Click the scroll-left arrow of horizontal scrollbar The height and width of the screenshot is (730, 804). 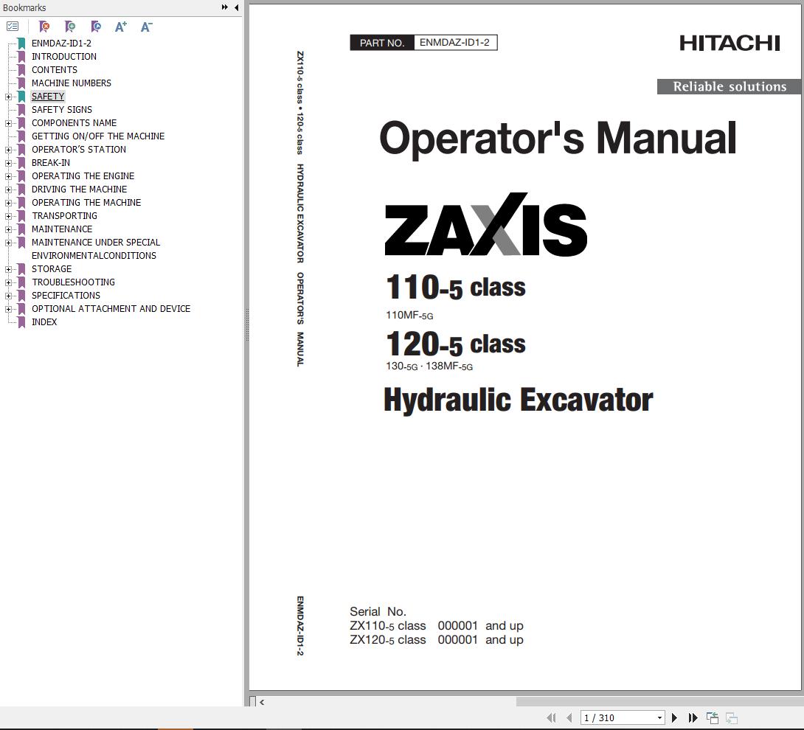point(262,702)
